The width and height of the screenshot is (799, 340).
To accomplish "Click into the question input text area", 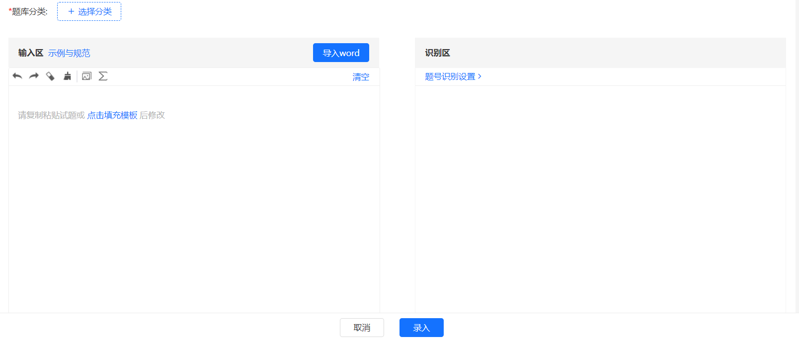I will click(194, 199).
